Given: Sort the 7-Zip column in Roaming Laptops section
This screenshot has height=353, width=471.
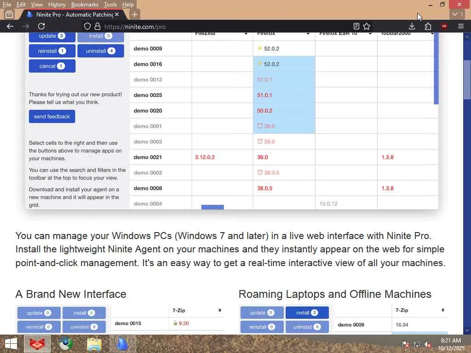Looking at the screenshot, I should pos(442,310).
